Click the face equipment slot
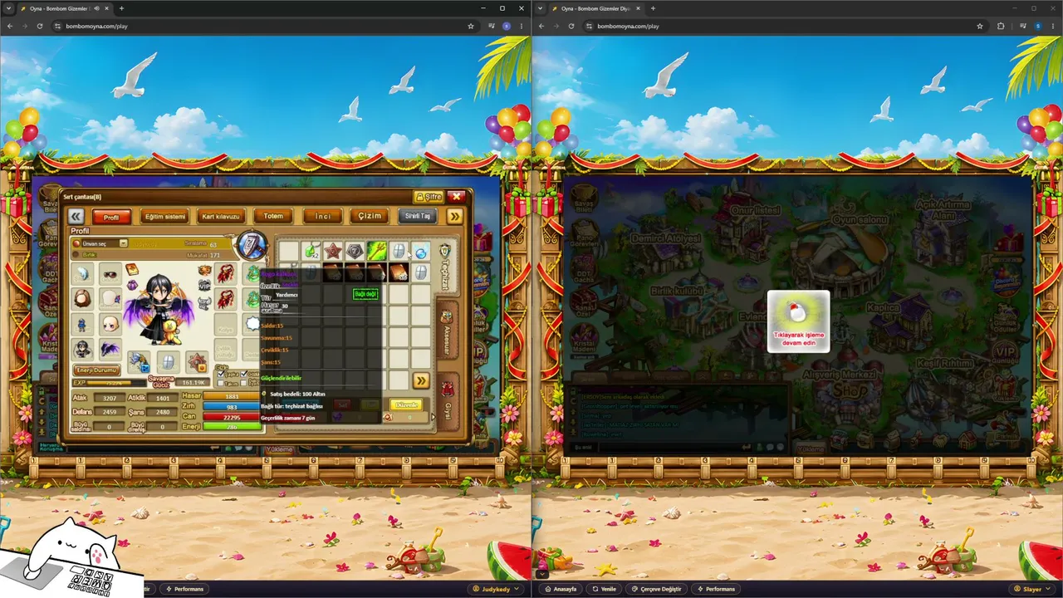Image resolution: width=1063 pixels, height=598 pixels. 110,324
